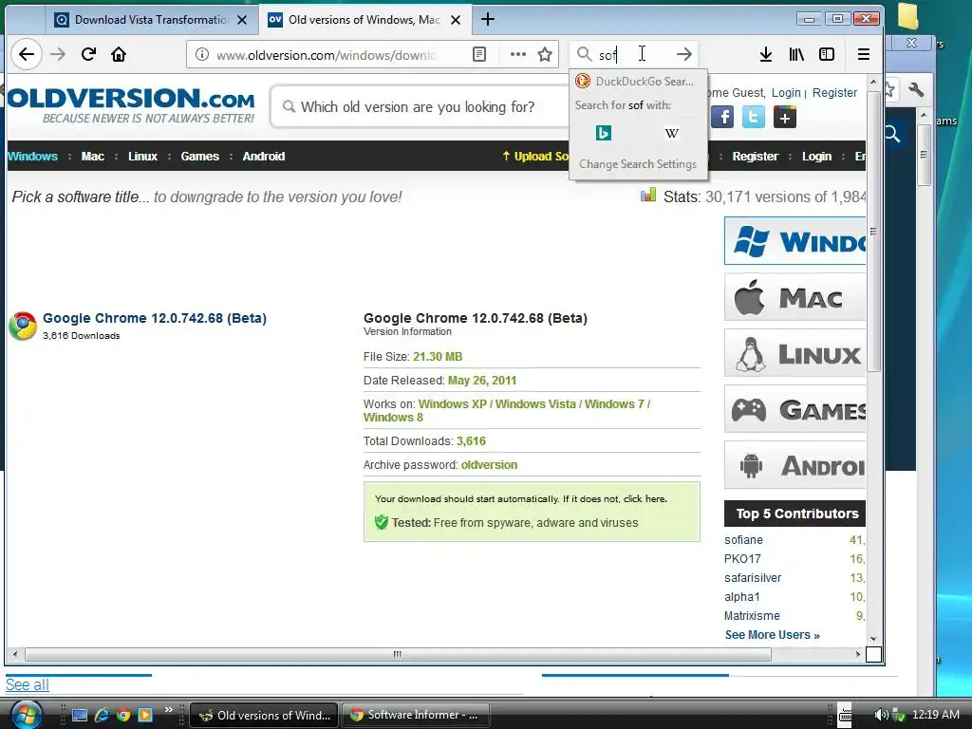
Task: Open Windows in the site nav bar
Action: pyautogui.click(x=32, y=157)
